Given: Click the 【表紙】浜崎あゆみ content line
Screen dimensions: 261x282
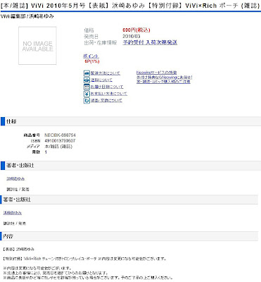Looking at the screenshot, I should (x=19, y=249).
